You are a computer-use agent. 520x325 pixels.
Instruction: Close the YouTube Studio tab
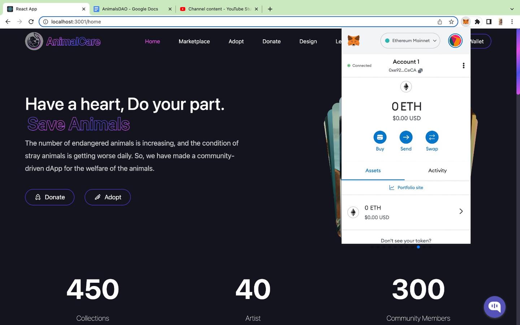pyautogui.click(x=256, y=9)
